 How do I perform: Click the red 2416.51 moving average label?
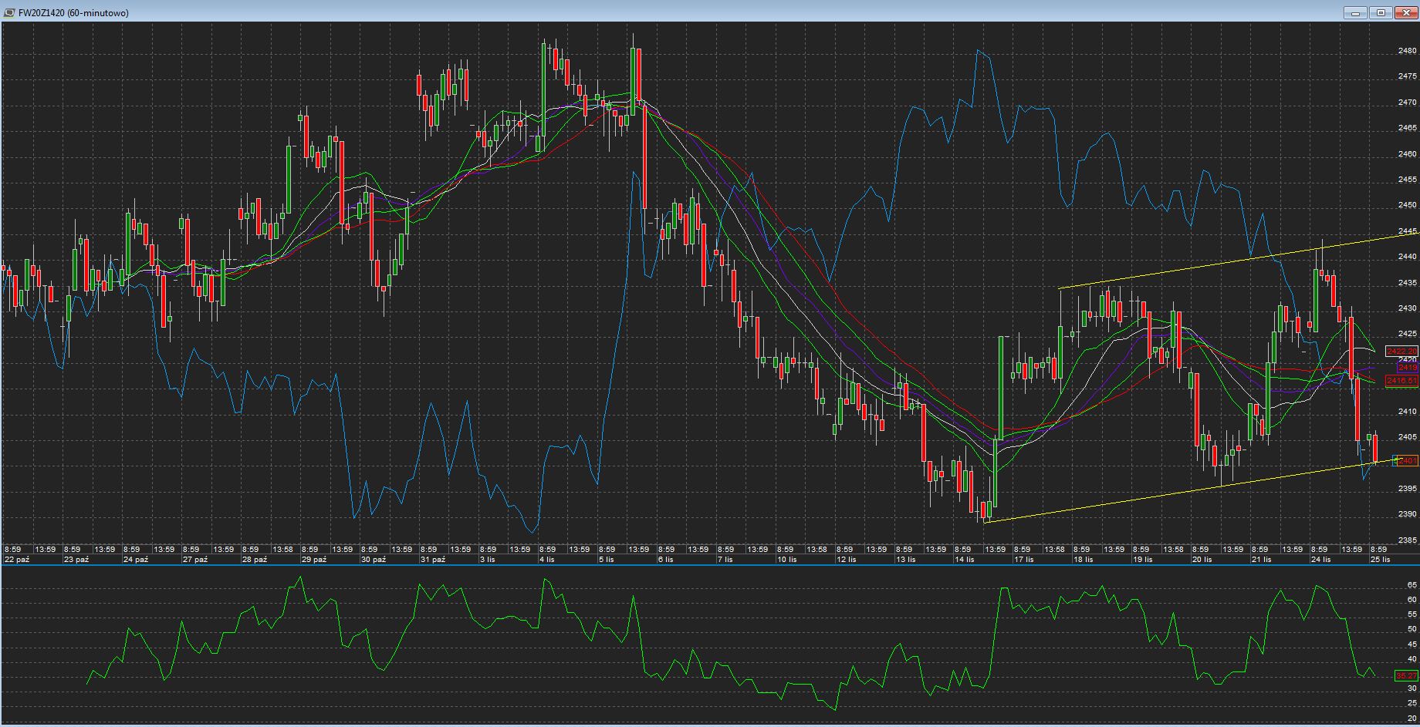tap(1401, 381)
